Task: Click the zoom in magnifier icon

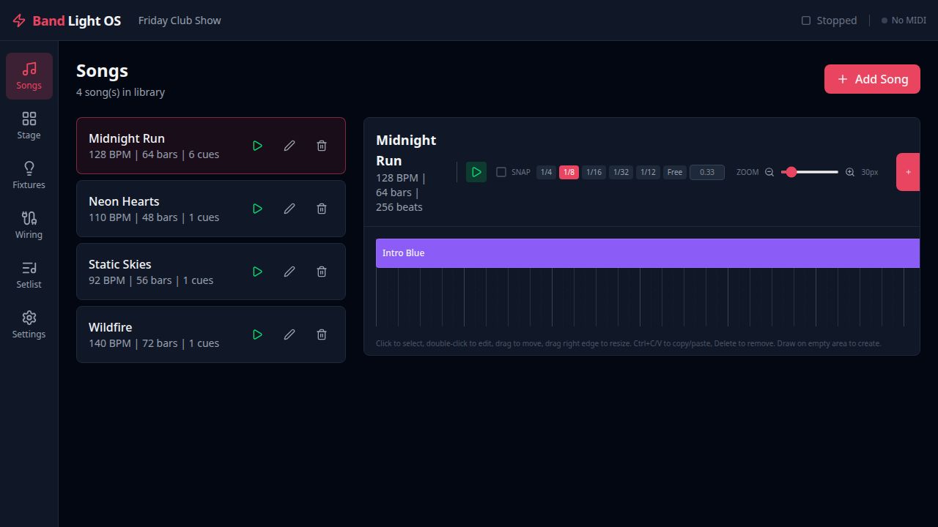Action: coord(850,172)
